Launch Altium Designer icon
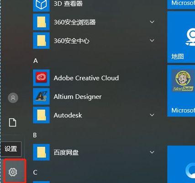The height and width of the screenshot is (183, 195). tap(41, 97)
